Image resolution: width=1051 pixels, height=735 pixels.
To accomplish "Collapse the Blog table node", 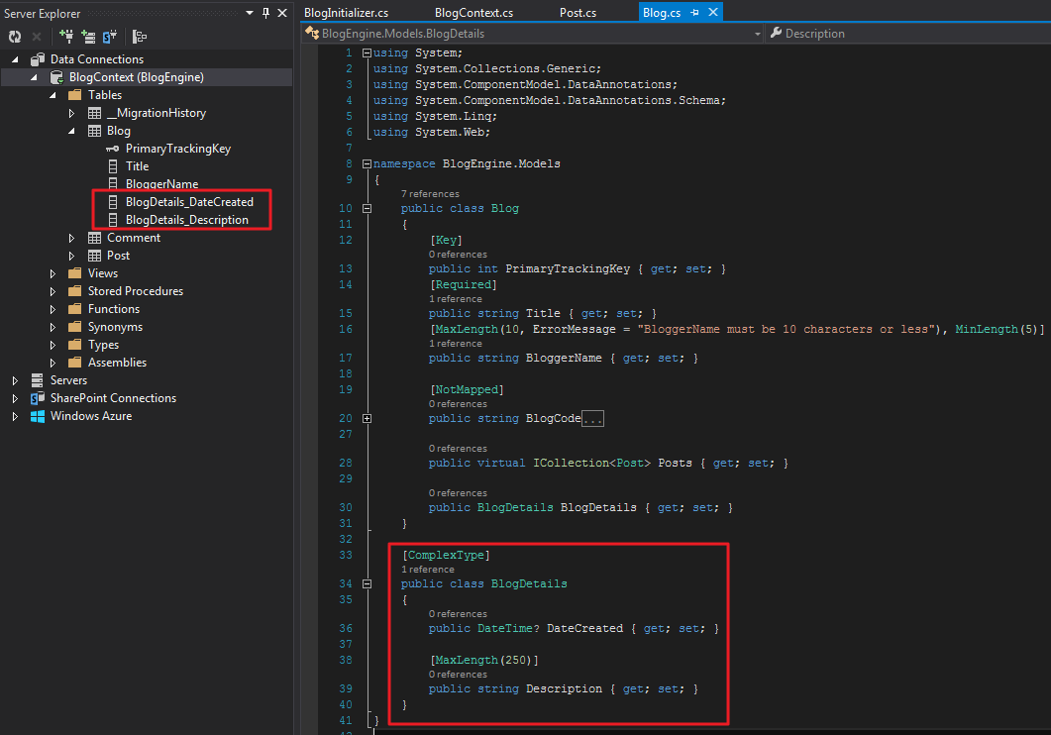I will 71,132.
